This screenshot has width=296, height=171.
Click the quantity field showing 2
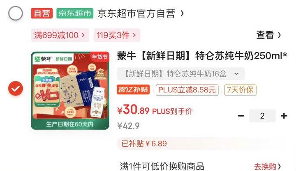coord(262,116)
